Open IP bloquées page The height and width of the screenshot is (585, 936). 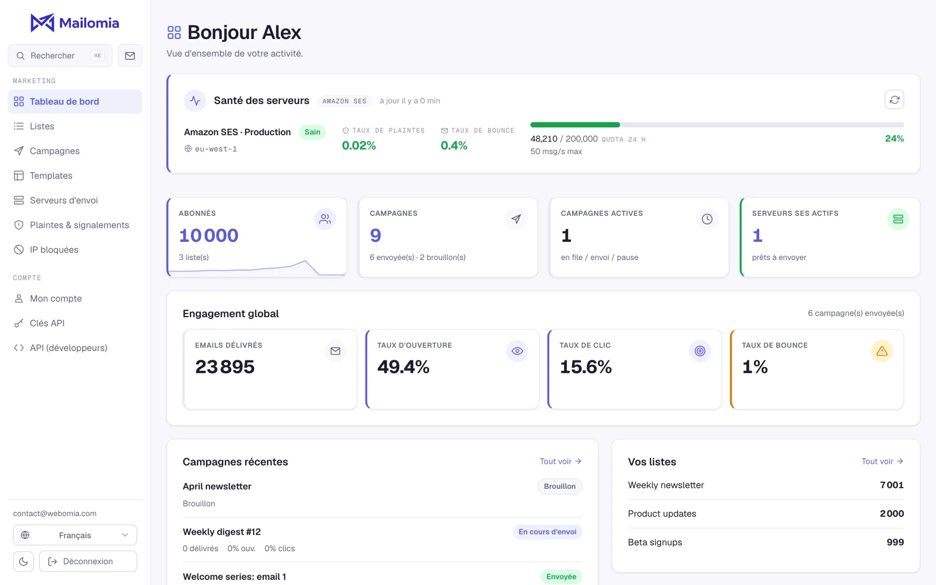click(x=75, y=250)
